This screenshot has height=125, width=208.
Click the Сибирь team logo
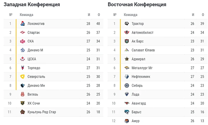click(127, 85)
